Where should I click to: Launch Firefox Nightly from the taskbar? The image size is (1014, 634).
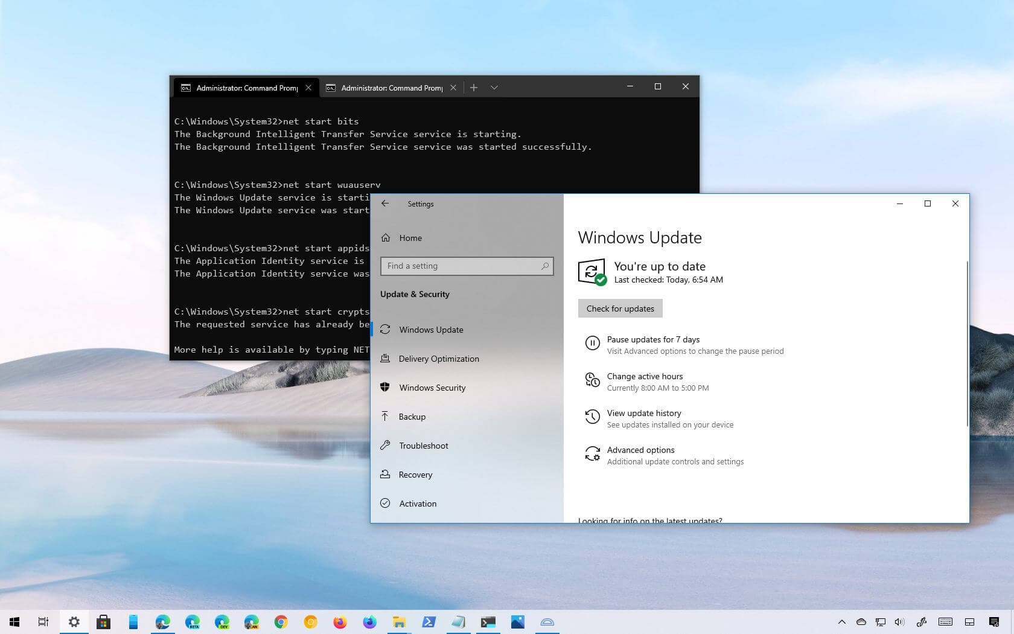pos(369,622)
